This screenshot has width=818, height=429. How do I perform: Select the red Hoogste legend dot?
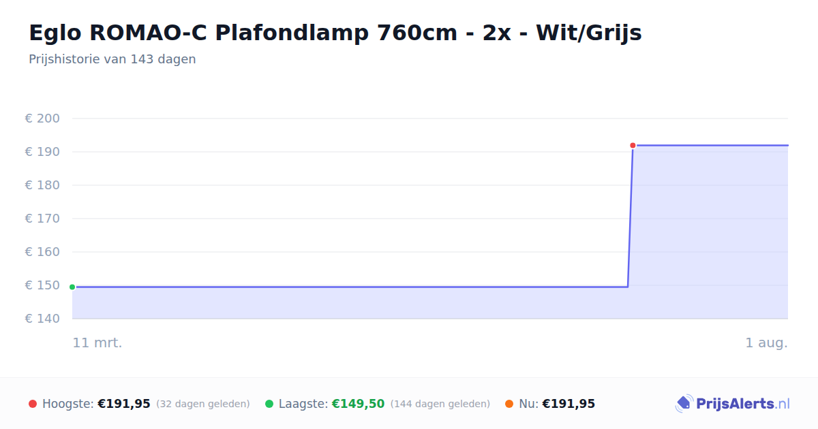point(33,404)
